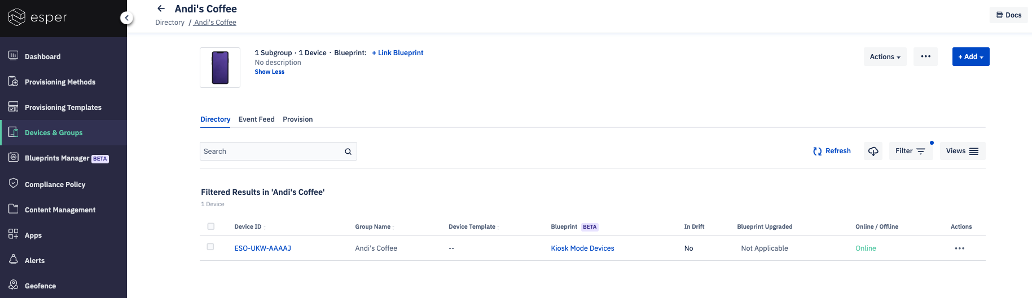Switch to the Event Feed tab

256,119
